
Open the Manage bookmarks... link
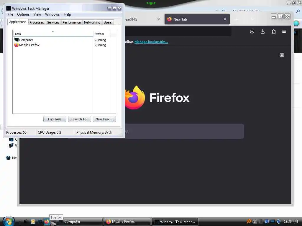coord(151,42)
